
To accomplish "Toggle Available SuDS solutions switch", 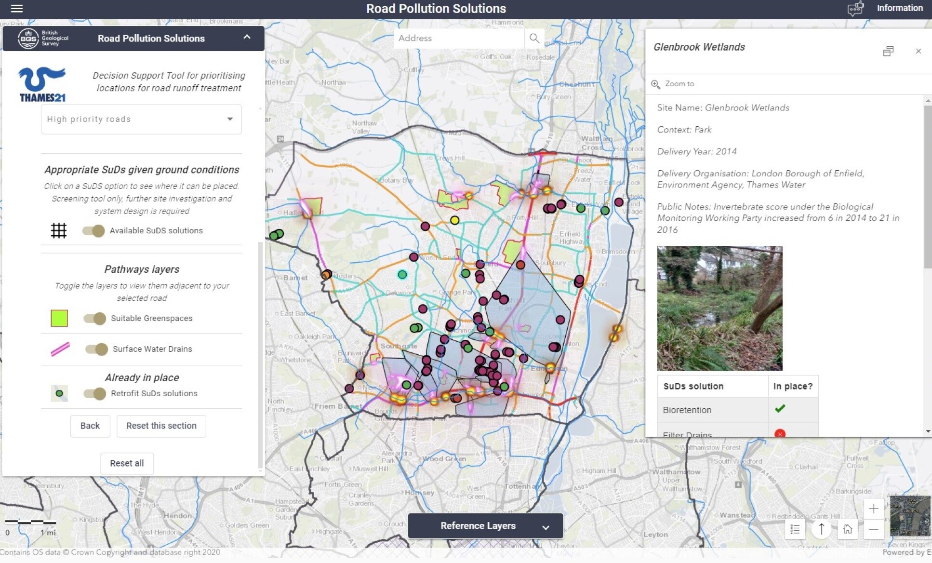I will tap(93, 231).
